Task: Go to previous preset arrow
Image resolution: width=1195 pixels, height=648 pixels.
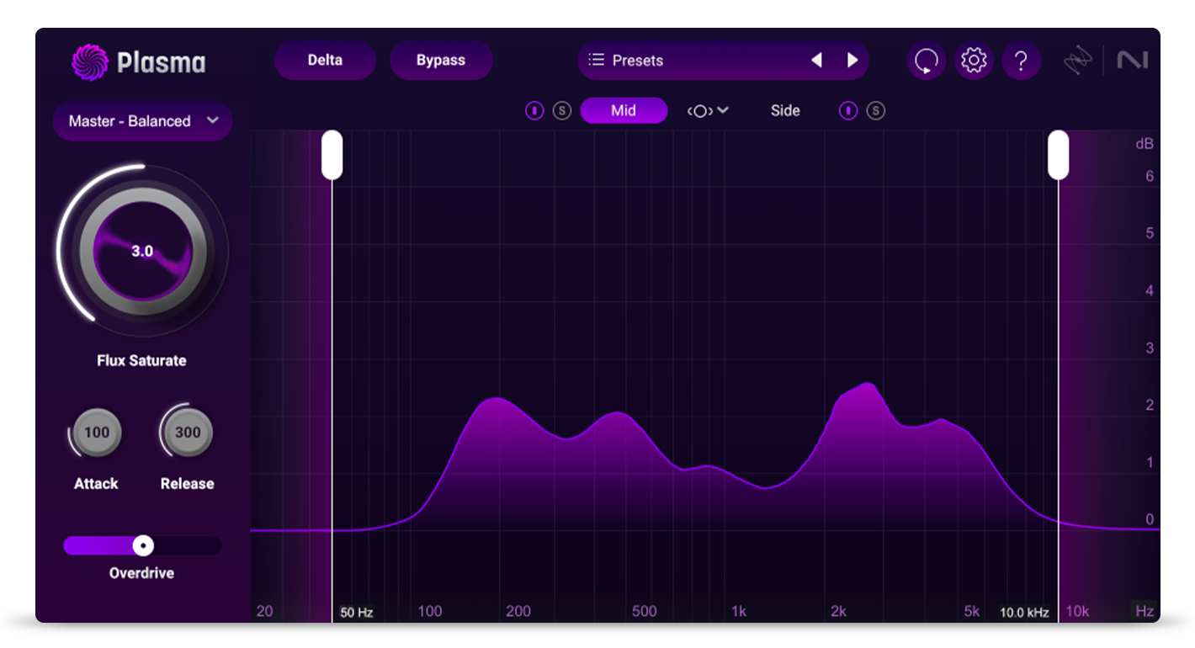Action: click(x=816, y=61)
